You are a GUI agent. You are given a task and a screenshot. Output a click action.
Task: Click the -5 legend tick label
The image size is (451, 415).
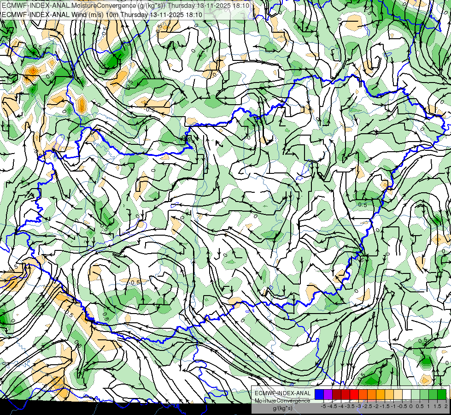(323, 406)
